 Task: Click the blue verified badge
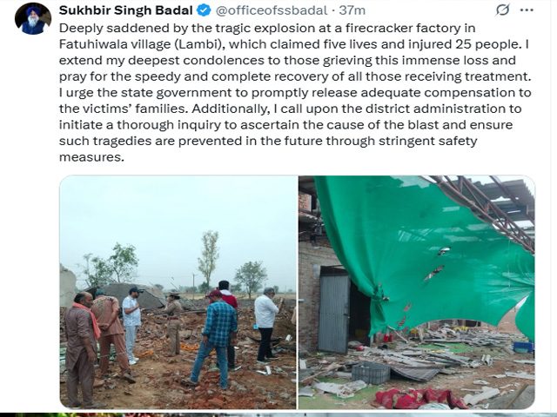(204, 10)
